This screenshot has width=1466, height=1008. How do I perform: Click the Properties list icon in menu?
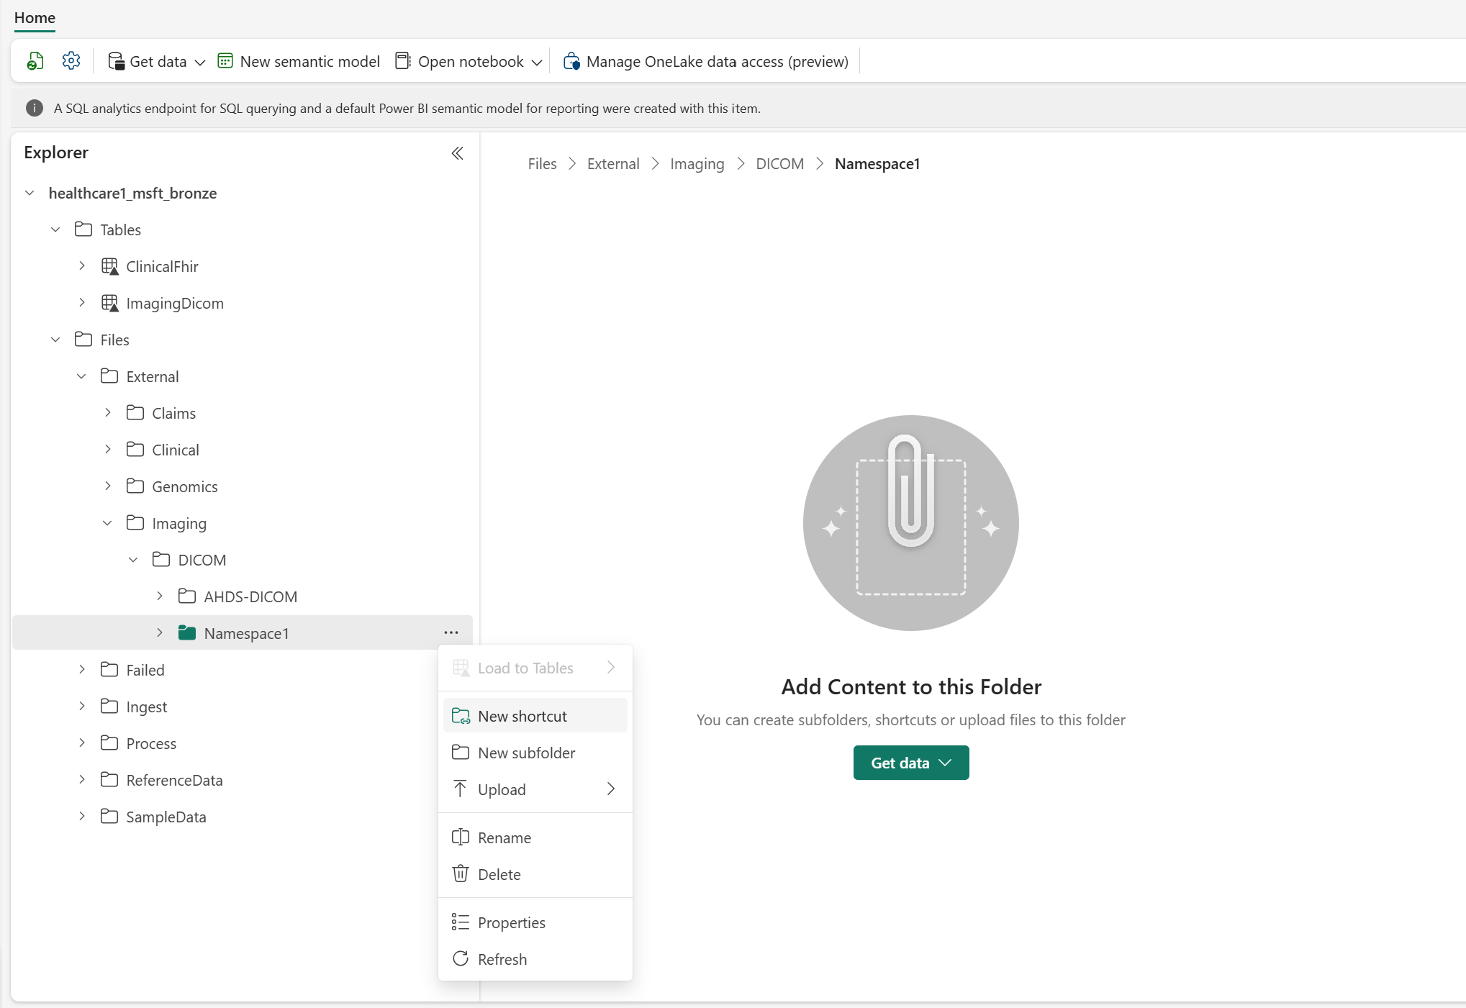[461, 922]
